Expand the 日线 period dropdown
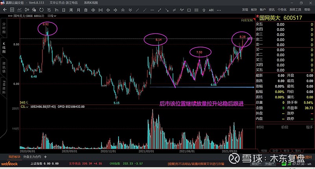 (x=52, y=16)
